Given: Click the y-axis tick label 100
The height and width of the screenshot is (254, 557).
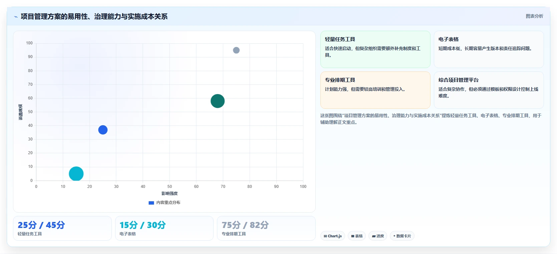Looking at the screenshot, I should point(29,43).
